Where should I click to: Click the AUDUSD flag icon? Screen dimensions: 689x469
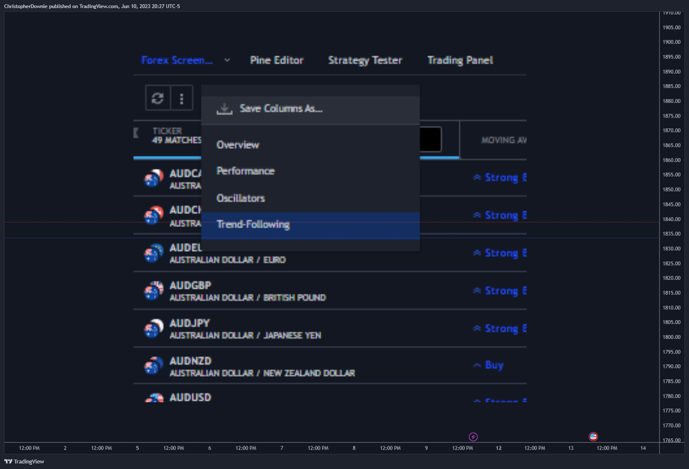pos(153,398)
